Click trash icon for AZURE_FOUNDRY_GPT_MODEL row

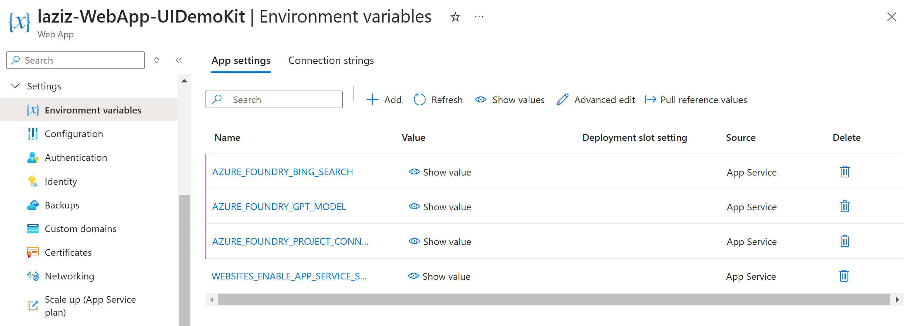click(844, 207)
